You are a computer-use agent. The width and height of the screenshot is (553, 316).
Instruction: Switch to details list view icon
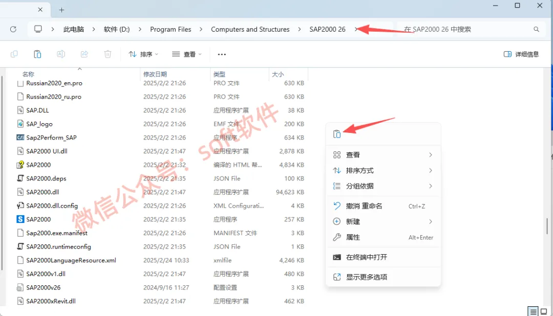(533, 311)
